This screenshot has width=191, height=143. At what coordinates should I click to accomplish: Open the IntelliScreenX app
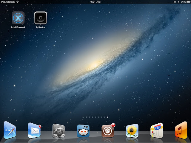click(x=18, y=18)
